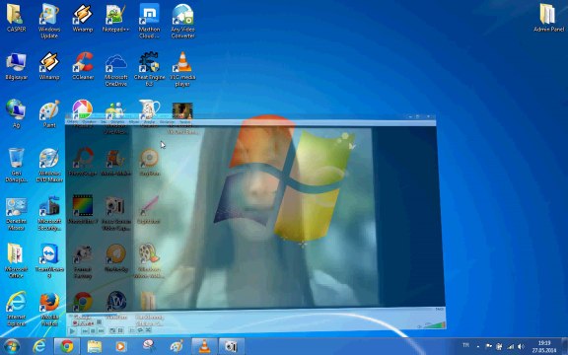Open the Maxthon Cloud browser shortcut
568x355 pixels.
tap(149, 21)
